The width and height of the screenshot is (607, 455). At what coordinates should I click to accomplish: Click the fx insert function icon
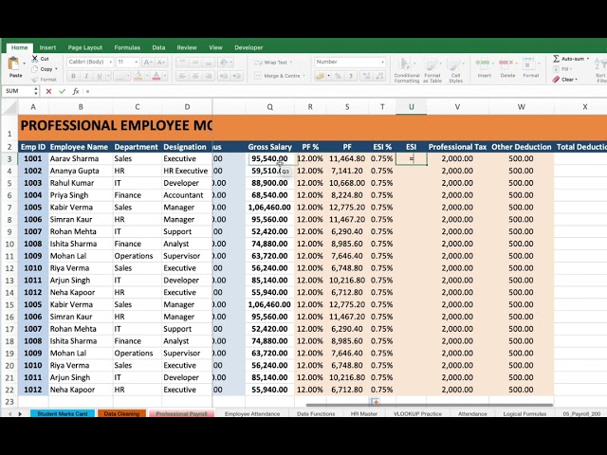76,91
